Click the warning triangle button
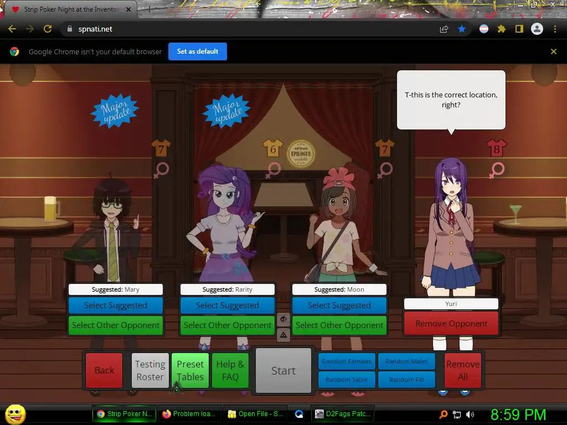 (x=283, y=335)
